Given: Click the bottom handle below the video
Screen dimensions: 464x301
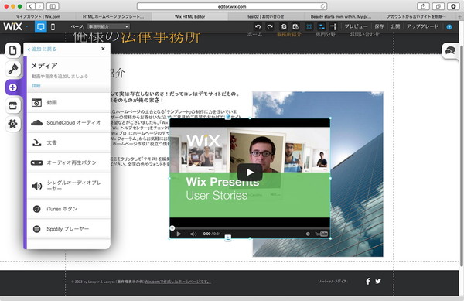Looking at the screenshot, I should click(227, 238).
